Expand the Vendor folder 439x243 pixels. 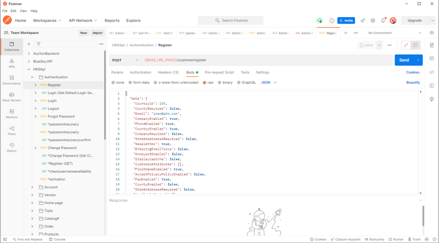[x=32, y=195]
